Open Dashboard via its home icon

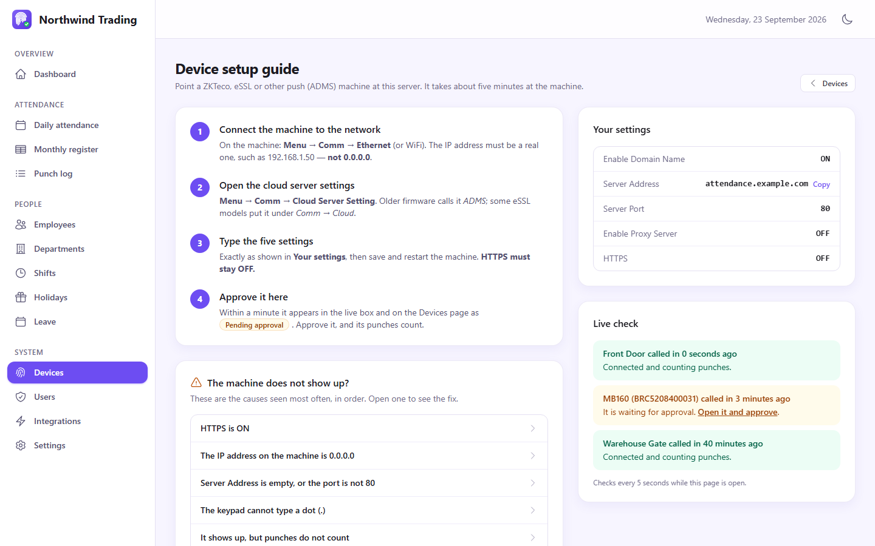pos(21,74)
